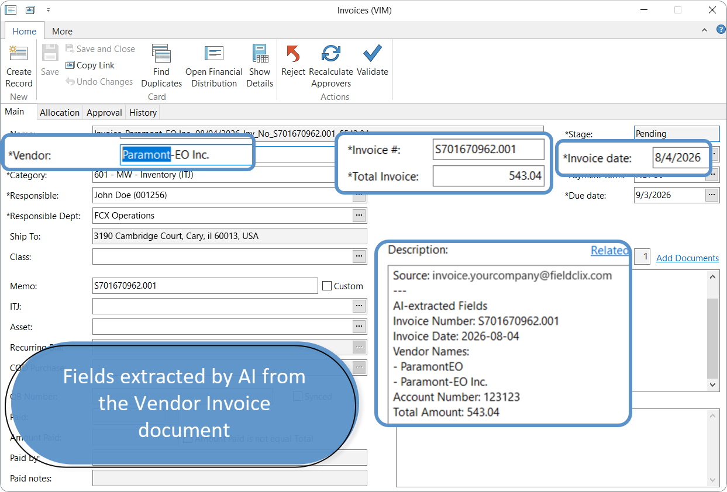Collapse the ribbon with the chevron
This screenshot has height=492, width=727.
click(704, 30)
